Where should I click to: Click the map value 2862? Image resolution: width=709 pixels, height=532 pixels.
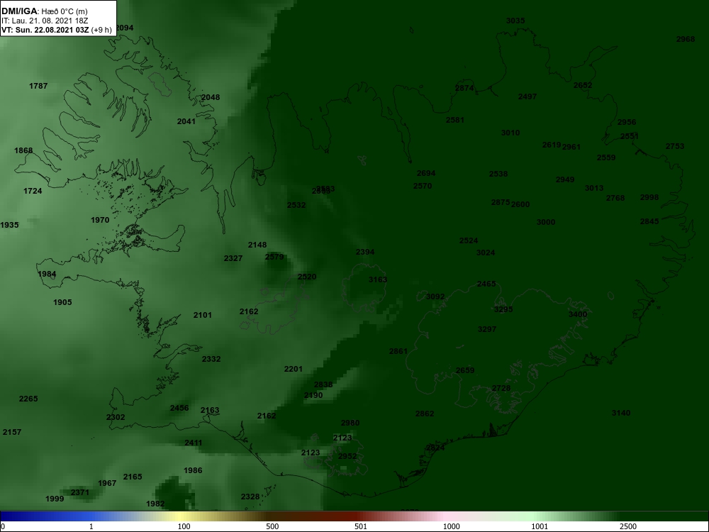[425, 414]
